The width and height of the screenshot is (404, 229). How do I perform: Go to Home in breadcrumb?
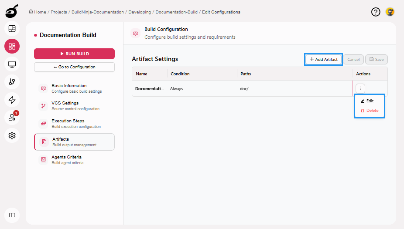[x=40, y=12]
